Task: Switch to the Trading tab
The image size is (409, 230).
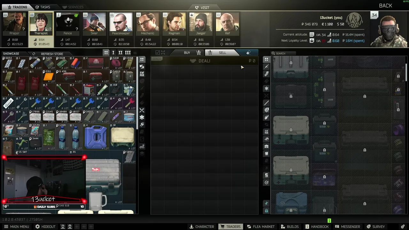Action: tap(17, 7)
